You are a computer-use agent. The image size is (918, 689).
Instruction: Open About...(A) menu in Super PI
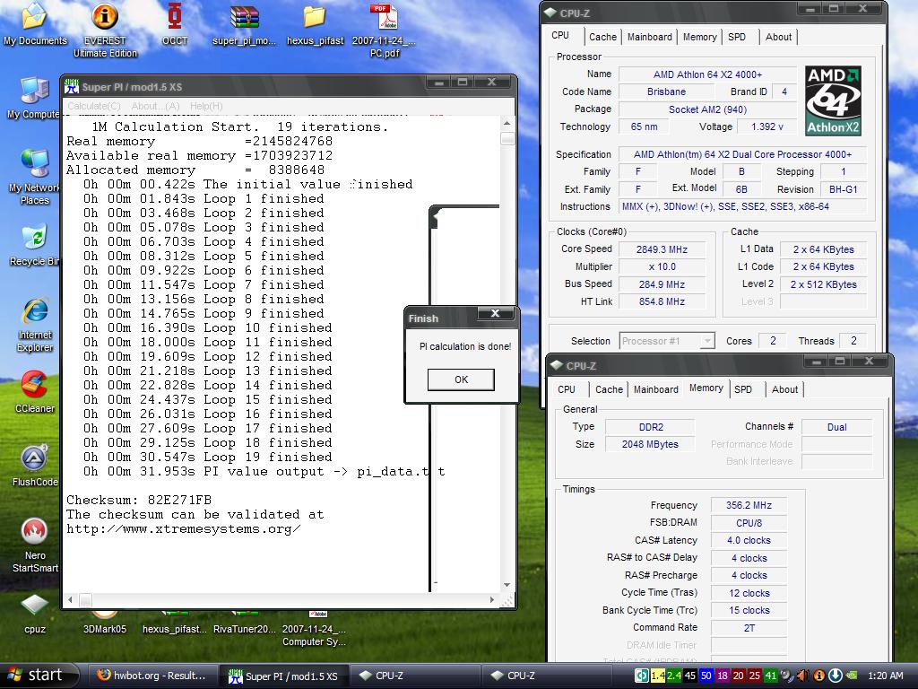(x=155, y=106)
